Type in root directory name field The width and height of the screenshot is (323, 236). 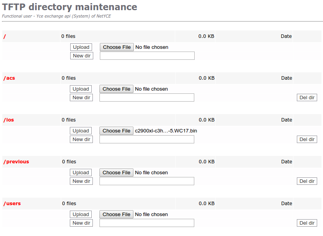pos(147,56)
